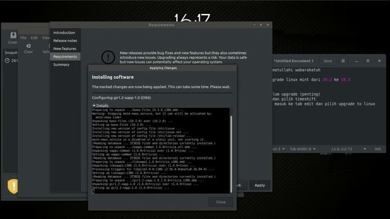Click the Clear icon in the update window toolbar
Screen dimensions: 390x219
29,46
